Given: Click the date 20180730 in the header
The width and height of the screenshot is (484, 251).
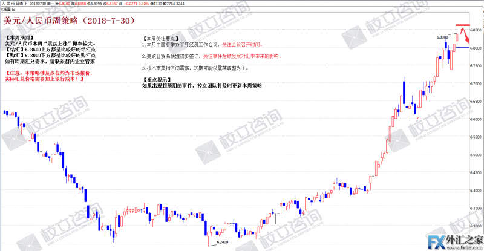Looking at the screenshot, I should pyautogui.click(x=38, y=4).
